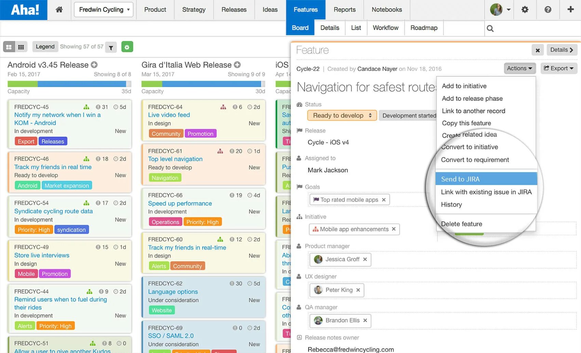Viewport: 581px width, 353px height.
Task: Click the initiative icon on FREDCYC-46 card
Action: tap(86, 159)
